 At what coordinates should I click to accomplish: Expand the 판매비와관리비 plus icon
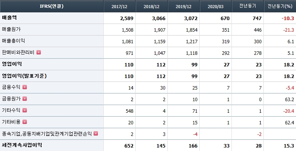(38, 53)
